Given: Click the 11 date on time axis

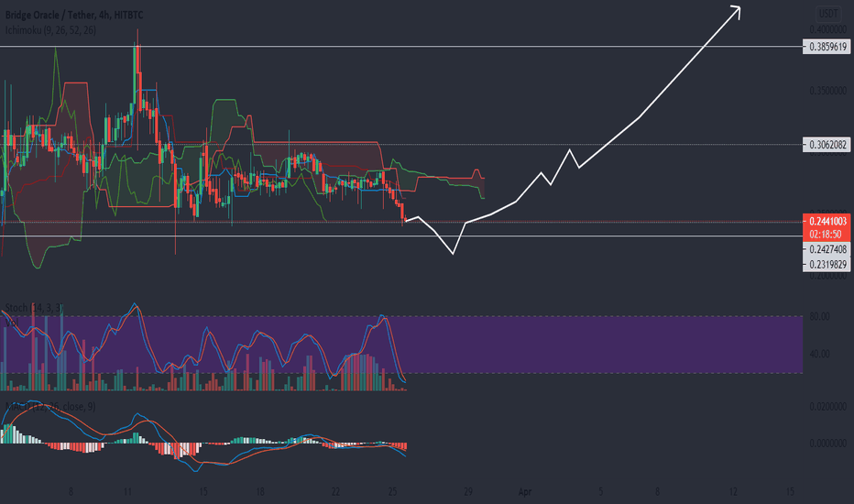Looking at the screenshot, I should tap(127, 492).
